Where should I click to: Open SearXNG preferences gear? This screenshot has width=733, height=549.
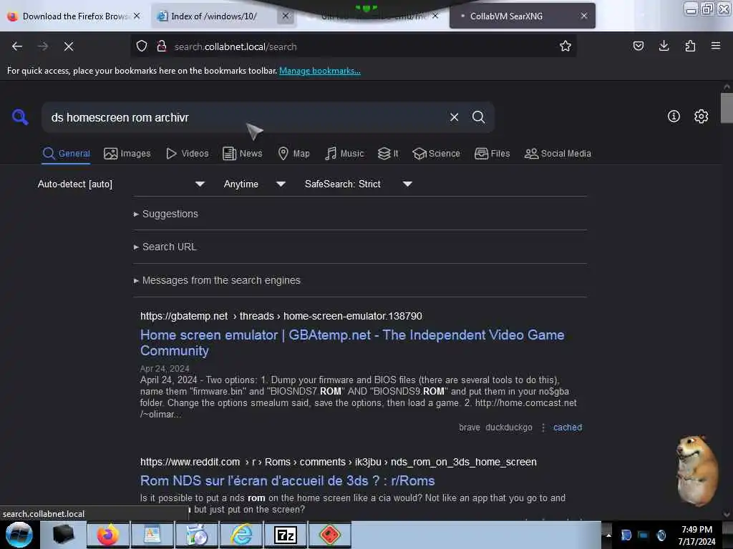click(x=701, y=117)
